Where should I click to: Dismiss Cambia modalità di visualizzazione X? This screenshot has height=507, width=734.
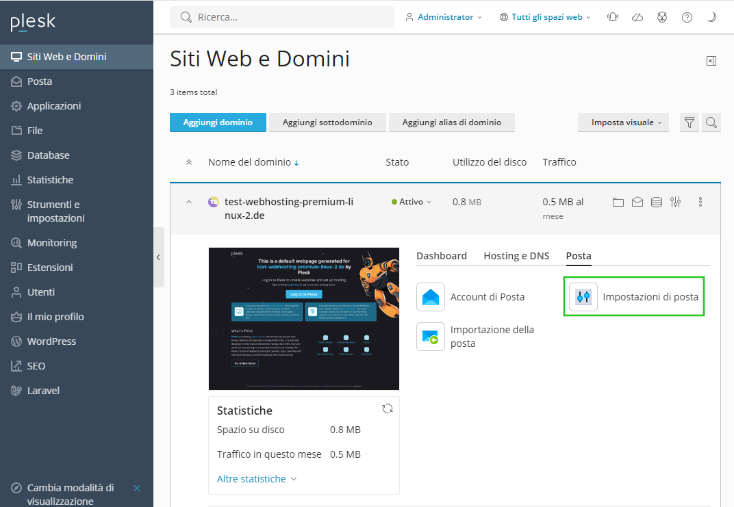point(137,489)
